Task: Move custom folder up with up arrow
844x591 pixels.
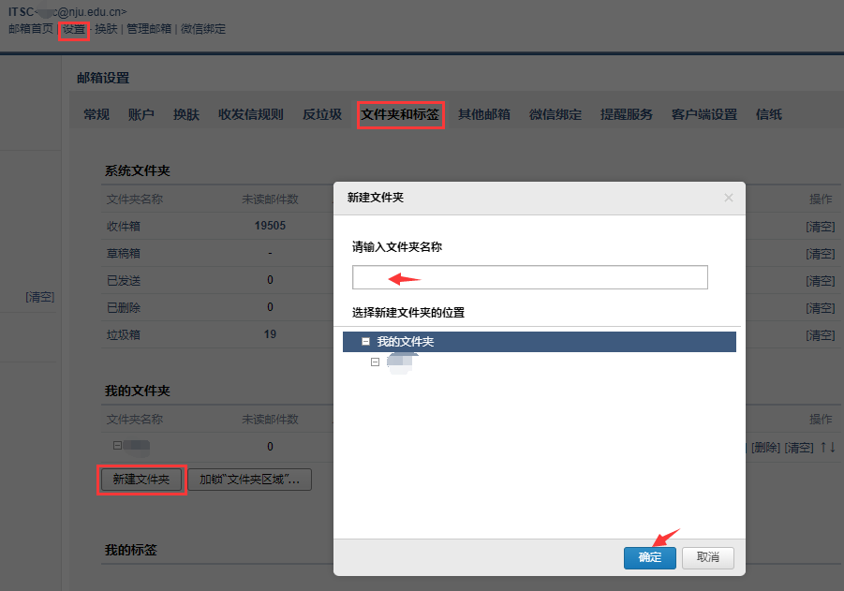Action: coord(823,447)
